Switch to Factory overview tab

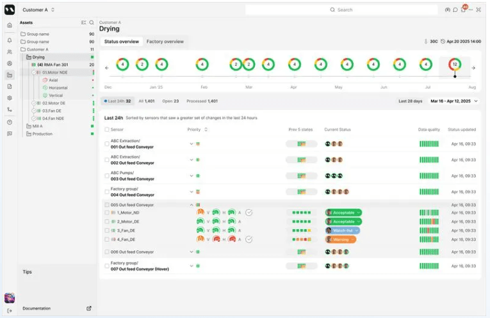pos(165,42)
